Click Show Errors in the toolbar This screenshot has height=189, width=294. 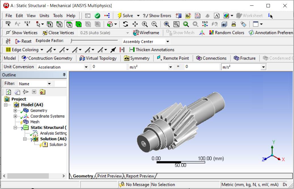point(157,16)
